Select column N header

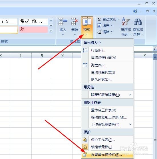pyautogui.click(x=62, y=56)
